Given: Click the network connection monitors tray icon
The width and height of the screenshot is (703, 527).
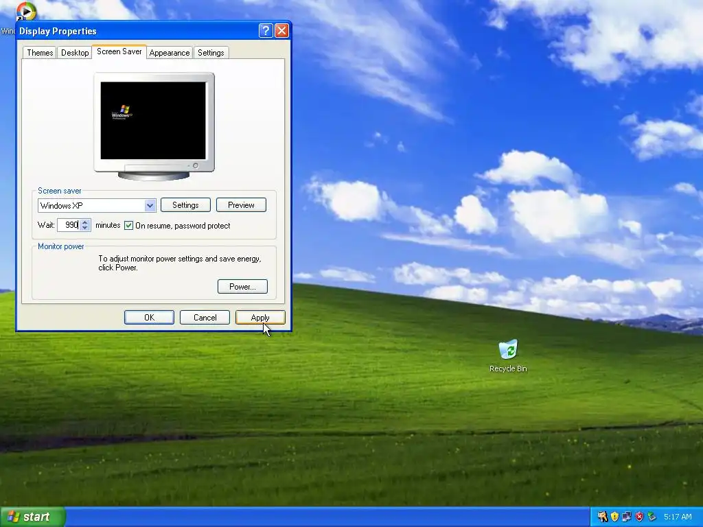Looking at the screenshot, I should coord(627,517).
